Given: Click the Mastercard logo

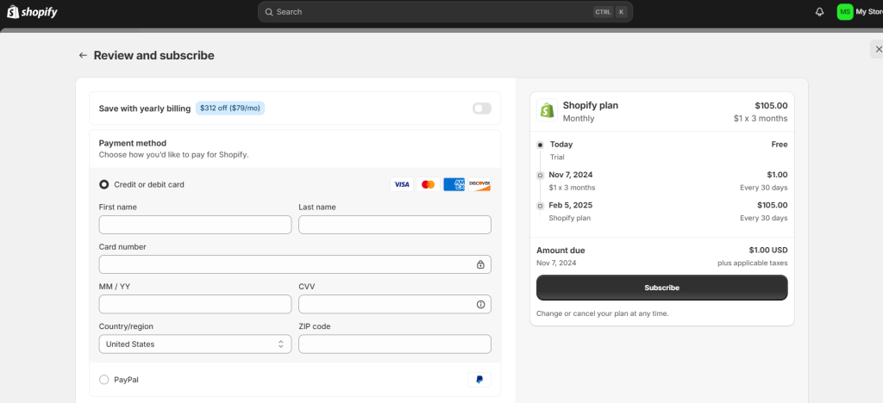Looking at the screenshot, I should [428, 184].
